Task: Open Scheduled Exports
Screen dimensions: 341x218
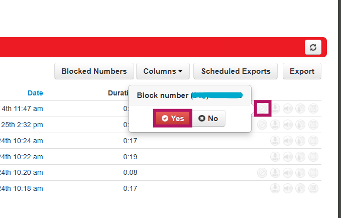Action: (x=236, y=71)
